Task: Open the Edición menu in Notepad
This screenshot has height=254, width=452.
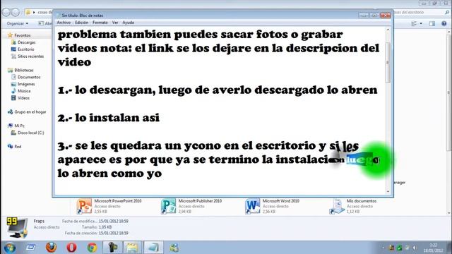Action: click(x=82, y=23)
